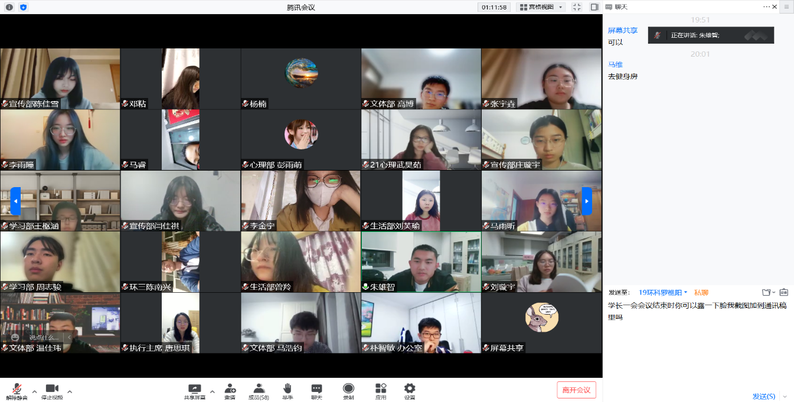Image resolution: width=794 pixels, height=402 pixels.
Task: Expand audio options arrow beside 解除静音
Action: 34,391
